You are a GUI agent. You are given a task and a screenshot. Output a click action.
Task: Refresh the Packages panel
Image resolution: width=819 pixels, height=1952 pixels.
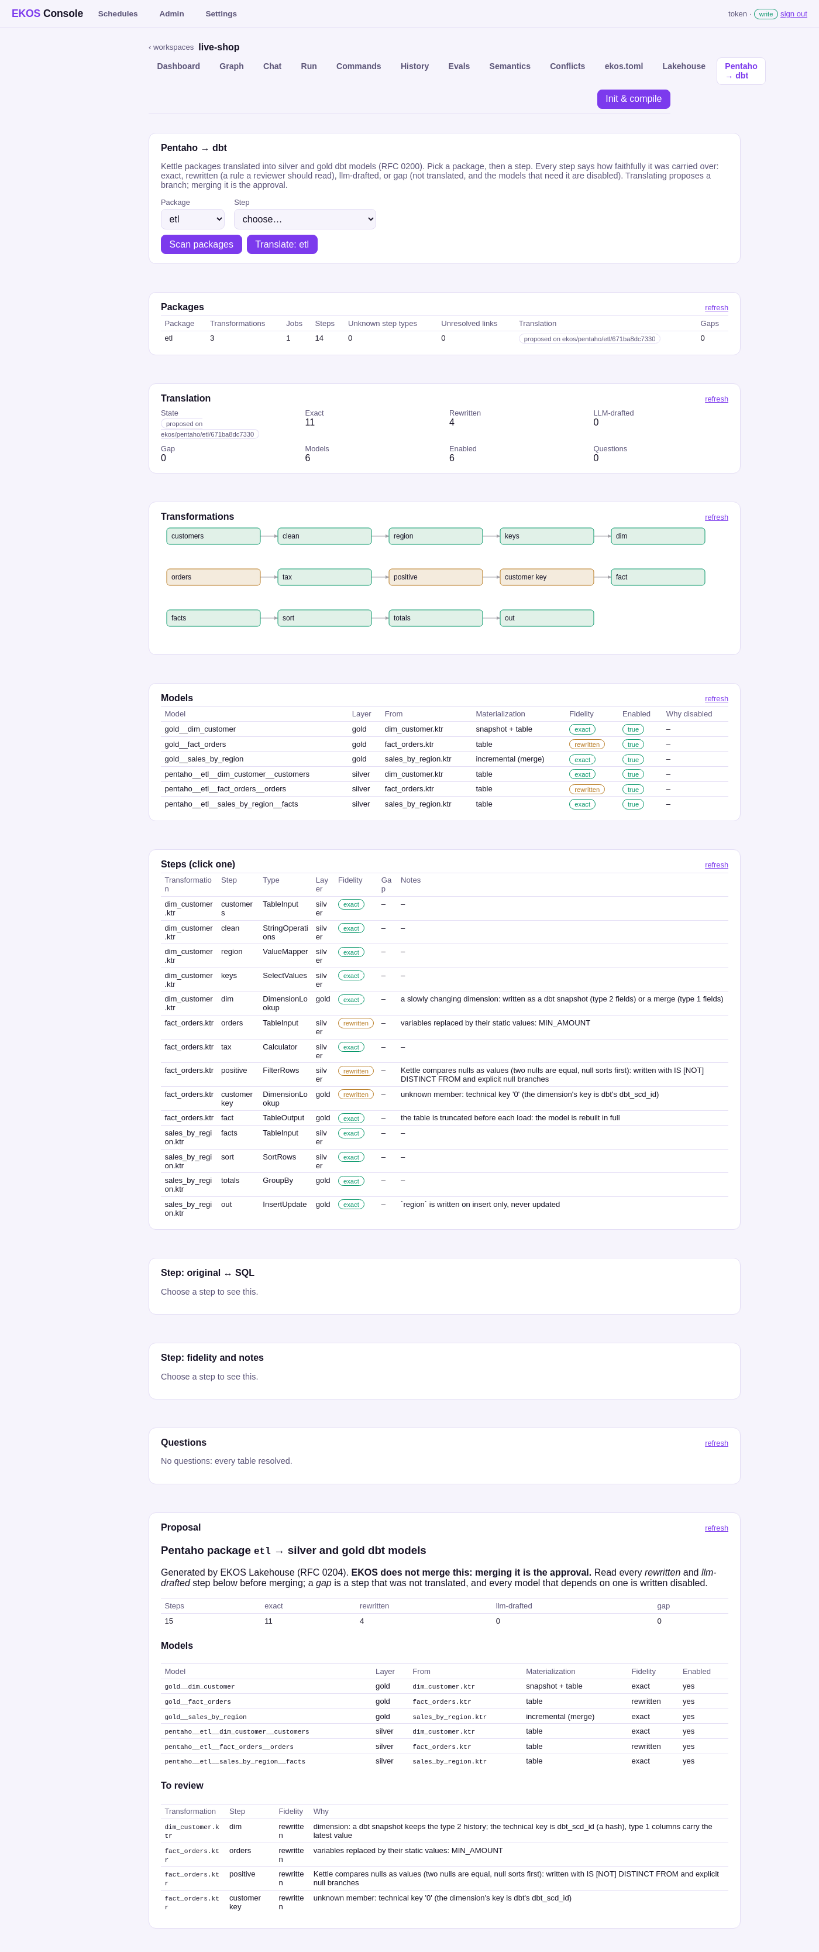[x=716, y=308]
